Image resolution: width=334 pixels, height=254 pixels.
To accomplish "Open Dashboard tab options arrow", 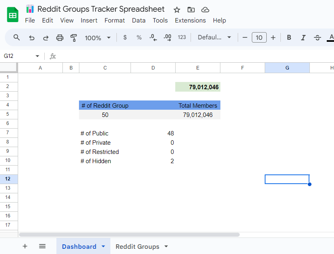I will pyautogui.click(x=103, y=246).
